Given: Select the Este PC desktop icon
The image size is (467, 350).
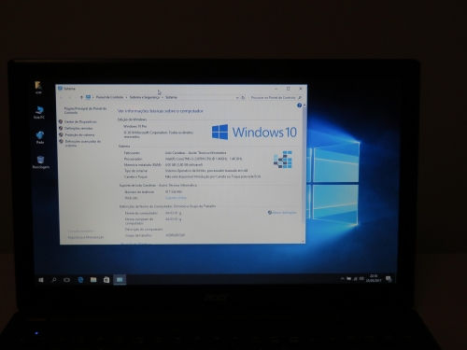Looking at the screenshot, I should click(x=39, y=112).
